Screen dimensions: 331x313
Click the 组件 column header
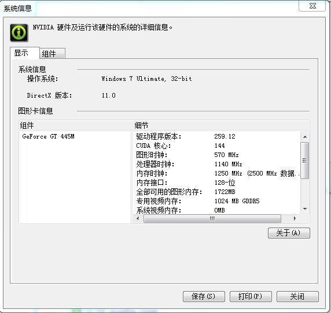[x=76, y=125]
